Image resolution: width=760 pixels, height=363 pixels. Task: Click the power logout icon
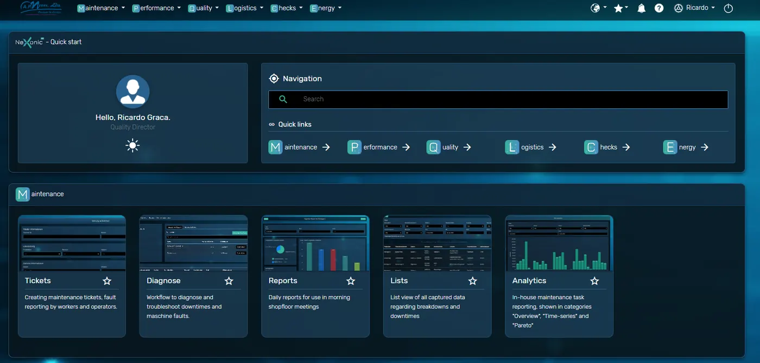(729, 8)
